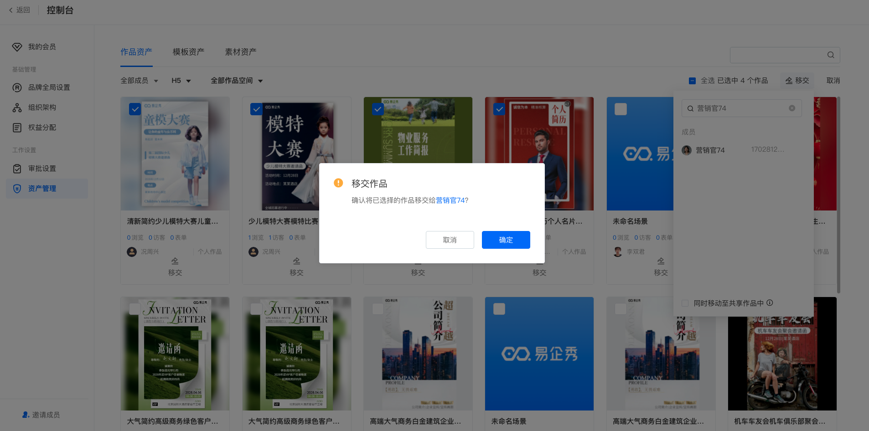
Task: Open 我的会员 diamond icon in sidebar
Action: pyautogui.click(x=17, y=47)
